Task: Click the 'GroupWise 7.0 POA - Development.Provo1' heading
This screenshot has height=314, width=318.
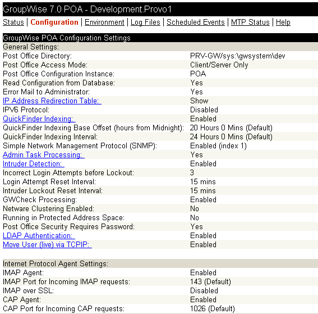Action: tap(87, 9)
